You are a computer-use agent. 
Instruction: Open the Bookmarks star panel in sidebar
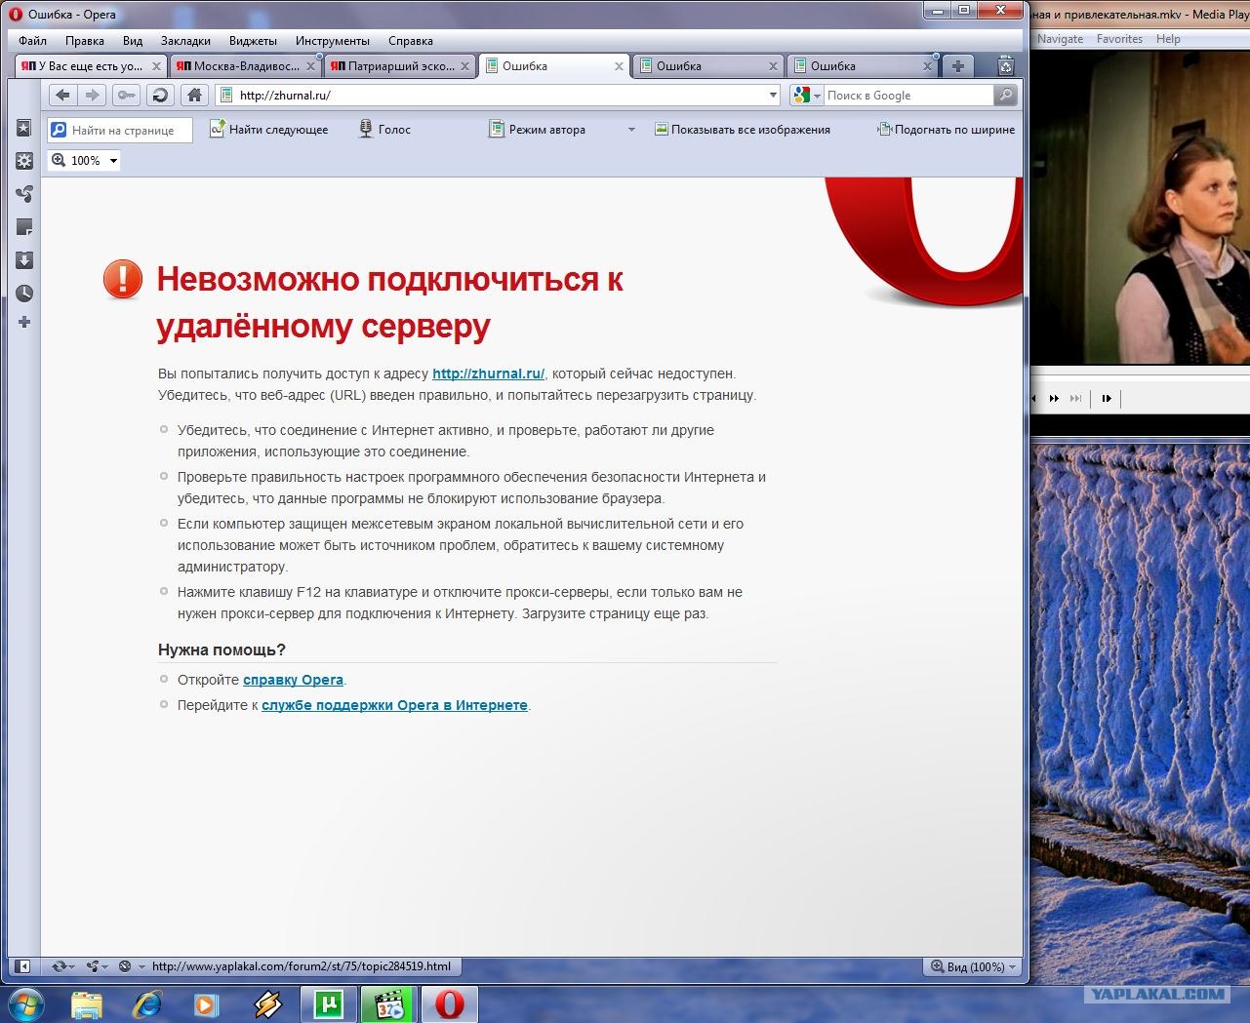click(24, 128)
